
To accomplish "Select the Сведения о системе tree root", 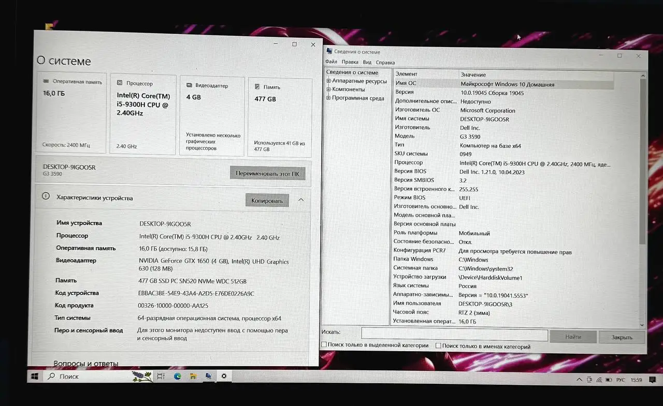I will pos(352,72).
